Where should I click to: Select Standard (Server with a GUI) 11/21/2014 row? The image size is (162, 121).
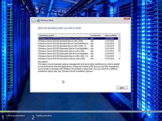tap(78, 41)
